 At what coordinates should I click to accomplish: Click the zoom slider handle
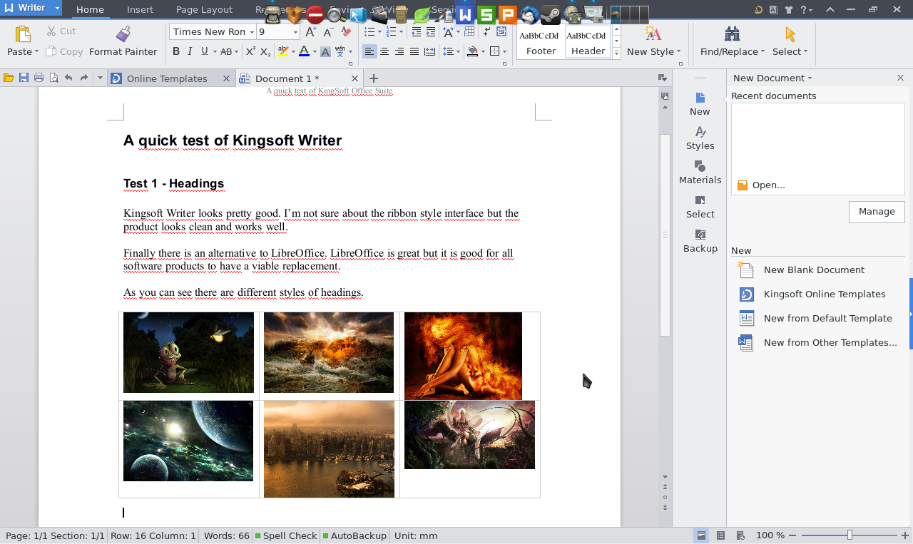(x=850, y=535)
